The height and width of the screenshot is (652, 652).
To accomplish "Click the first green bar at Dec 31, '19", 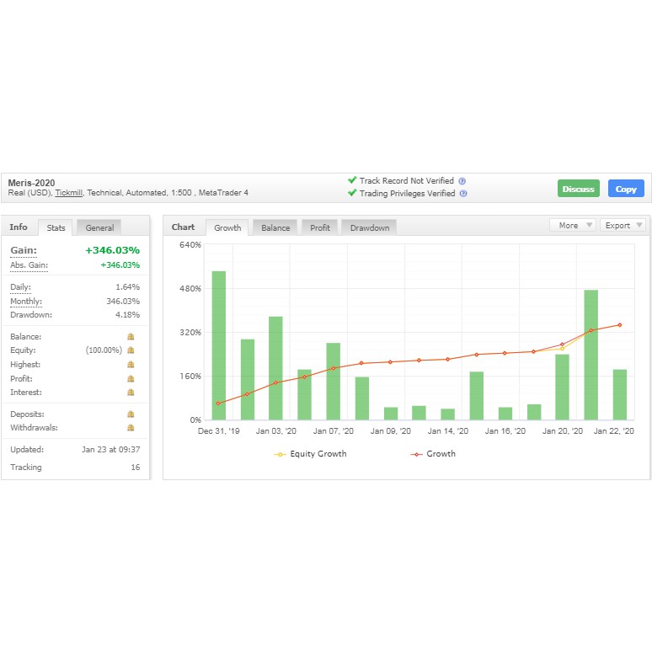I will pyautogui.click(x=219, y=345).
